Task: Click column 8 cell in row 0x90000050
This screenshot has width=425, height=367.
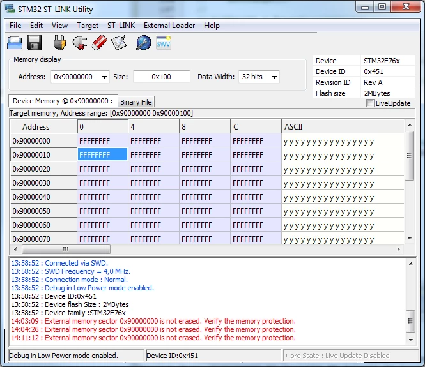Action: 205,211
